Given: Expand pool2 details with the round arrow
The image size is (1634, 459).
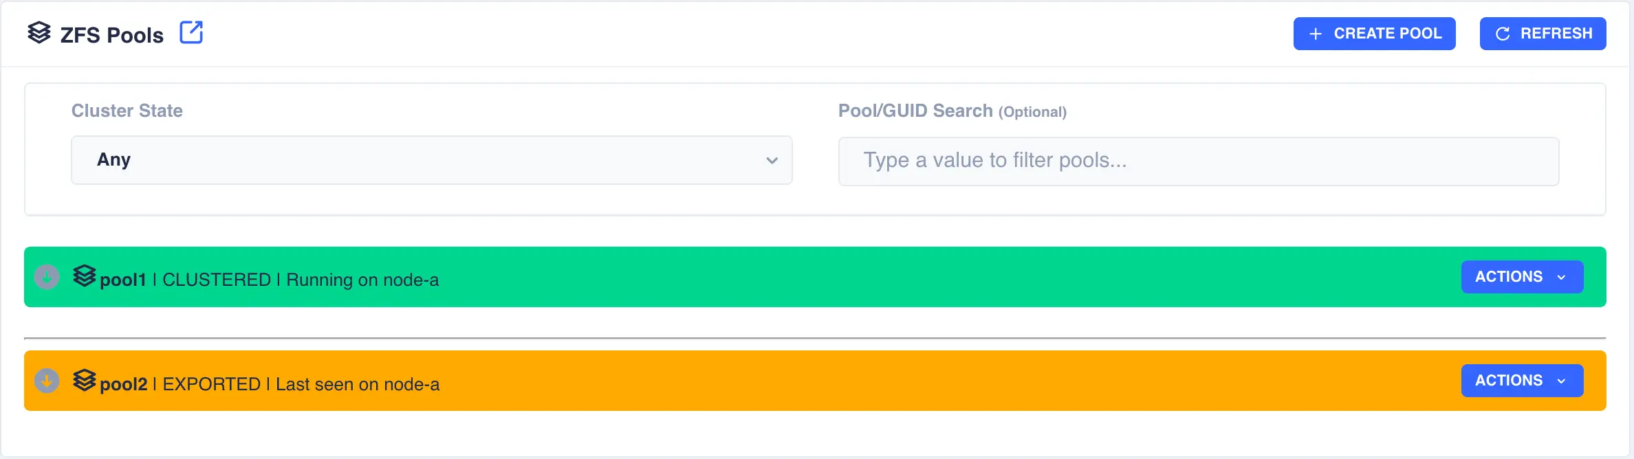Looking at the screenshot, I should [47, 381].
